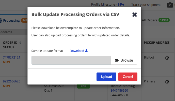The height and width of the screenshot is (101, 175).
Task: Edit the Primary pickup address icon
Action: [x=167, y=82]
